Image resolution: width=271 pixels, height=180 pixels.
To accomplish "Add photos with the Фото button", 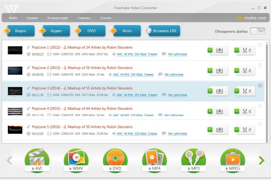I will tap(127, 31).
